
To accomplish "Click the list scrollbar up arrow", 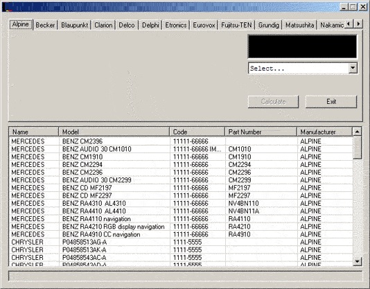I will tap(358, 132).
